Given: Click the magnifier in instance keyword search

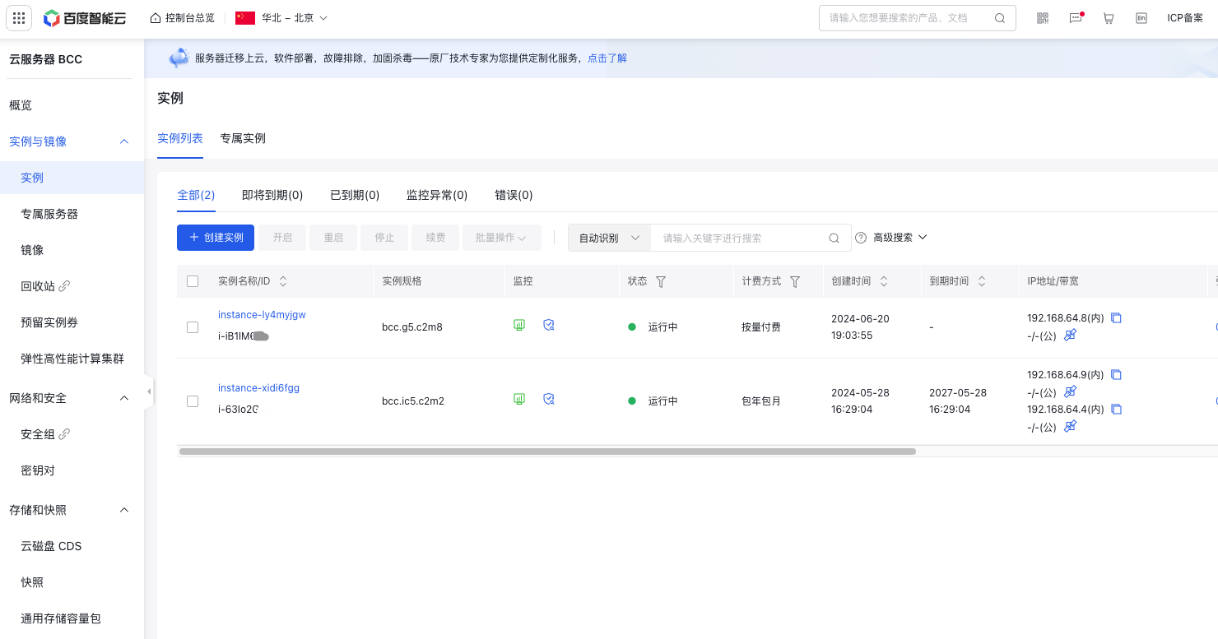Looking at the screenshot, I should 834,238.
